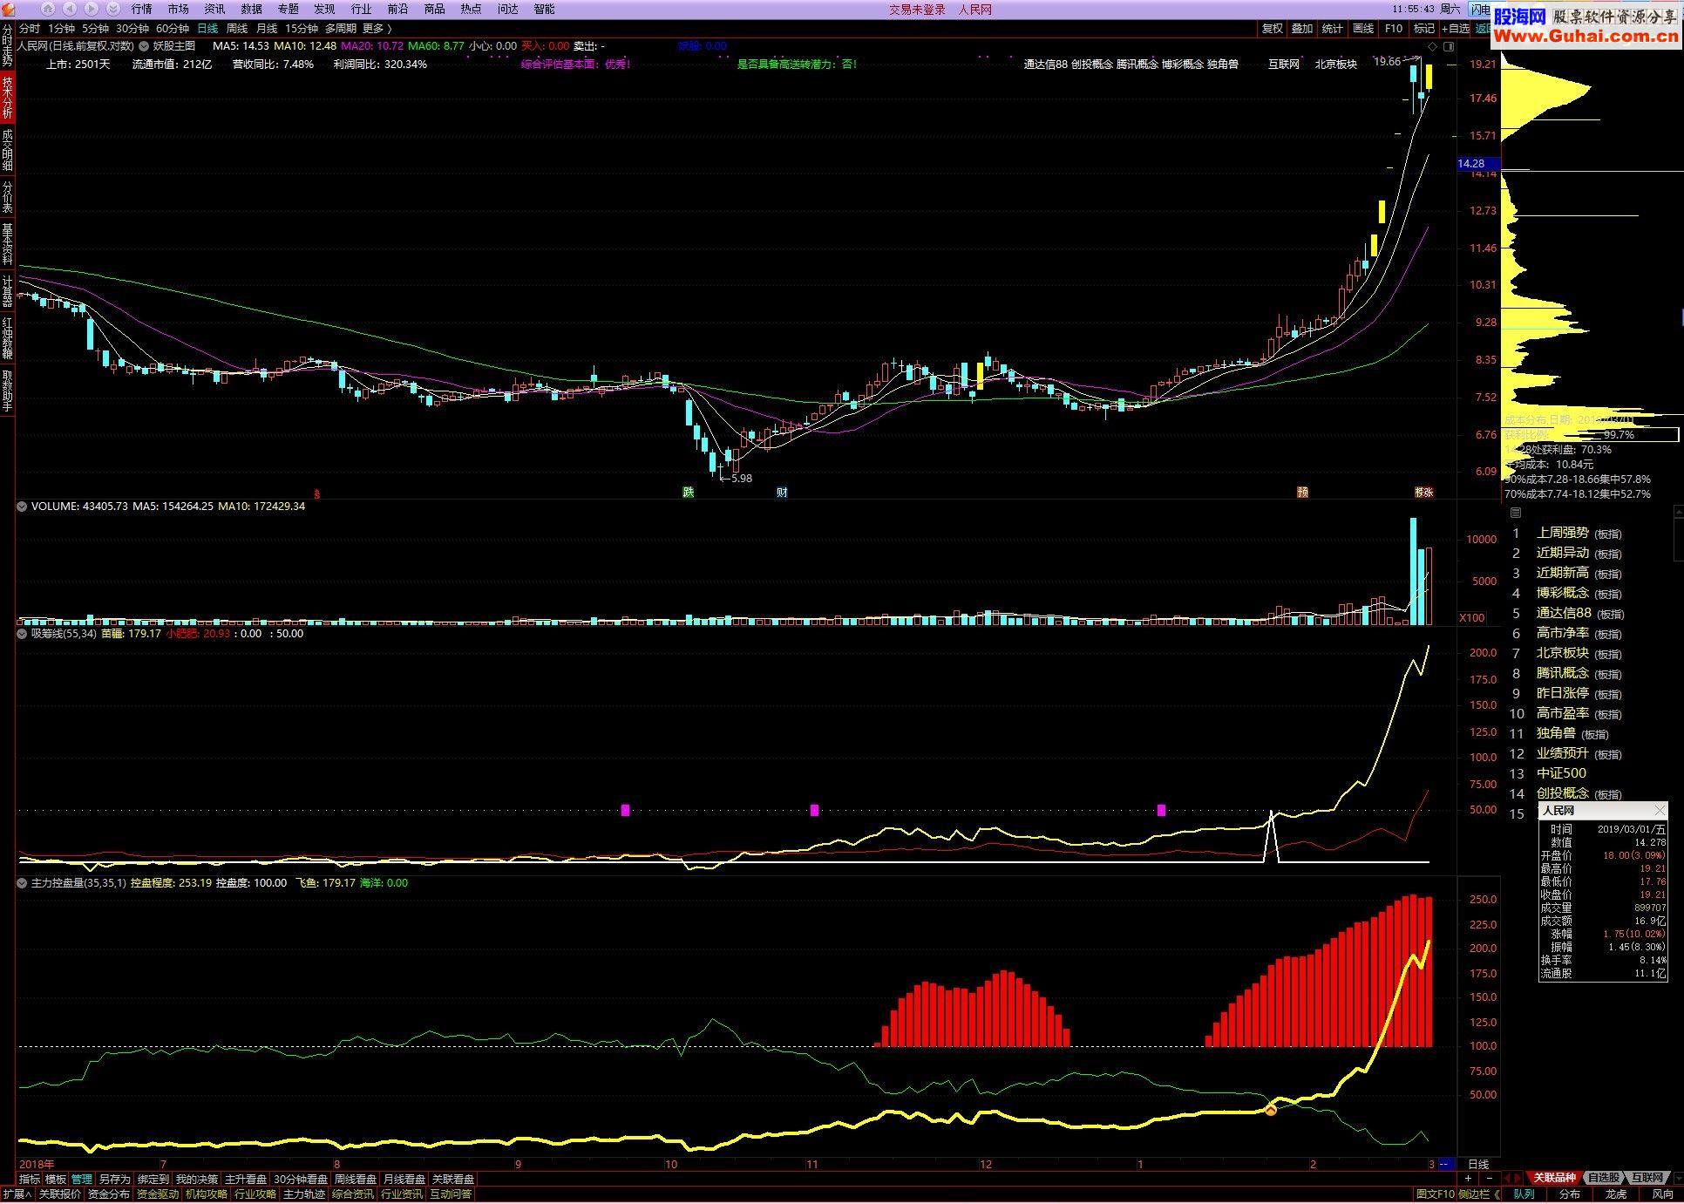
Task: Collapse the sidebar with 侧边栏 chevron
Action: click(1479, 1194)
